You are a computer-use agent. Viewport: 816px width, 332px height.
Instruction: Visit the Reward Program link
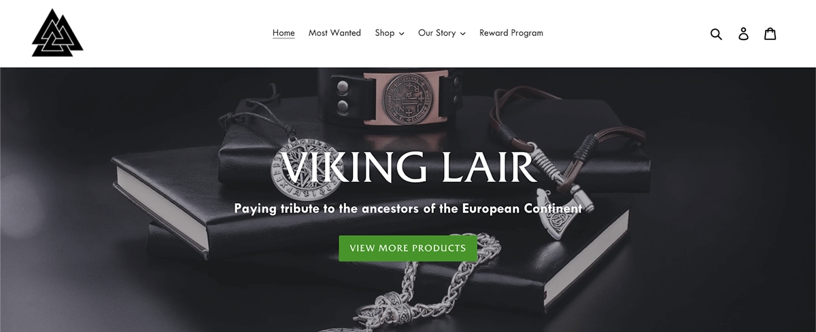pos(511,33)
